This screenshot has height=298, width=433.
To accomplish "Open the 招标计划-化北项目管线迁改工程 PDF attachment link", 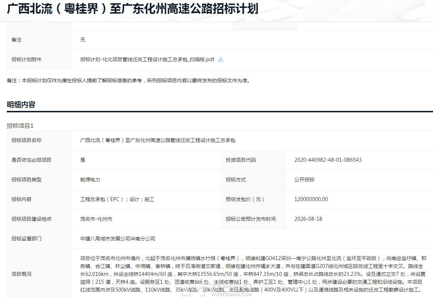I will [x=147, y=59].
